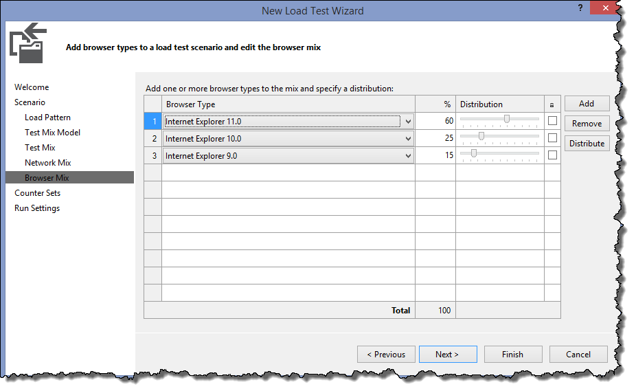Click the Remove button
The height and width of the screenshot is (391, 636).
587,124
